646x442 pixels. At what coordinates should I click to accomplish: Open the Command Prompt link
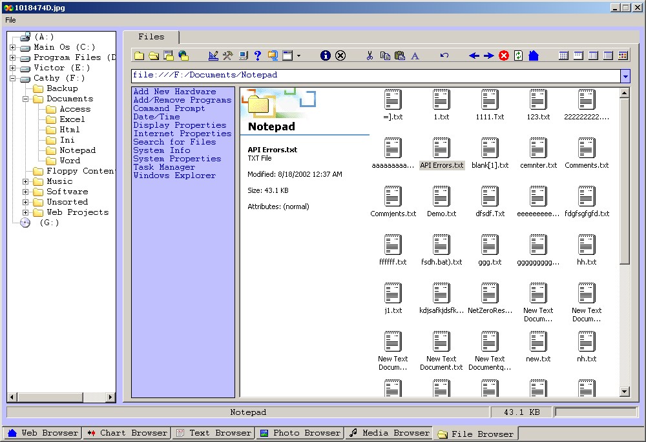(169, 108)
